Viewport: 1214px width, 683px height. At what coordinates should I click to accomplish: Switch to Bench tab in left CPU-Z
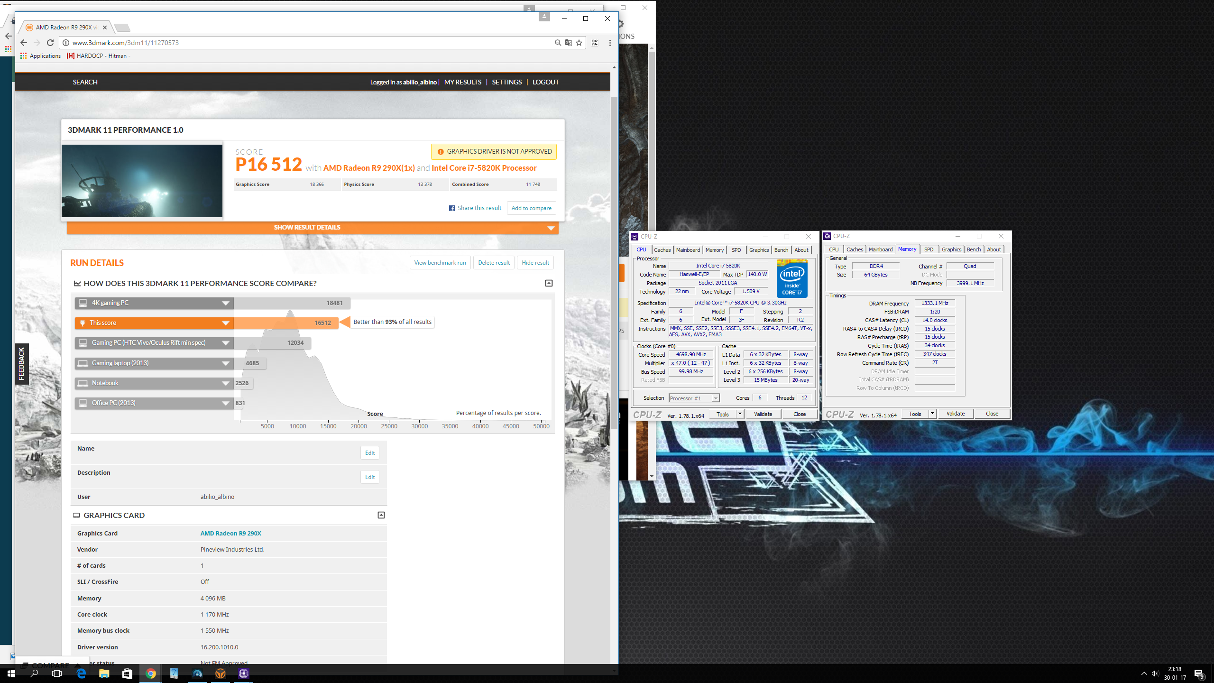(781, 250)
